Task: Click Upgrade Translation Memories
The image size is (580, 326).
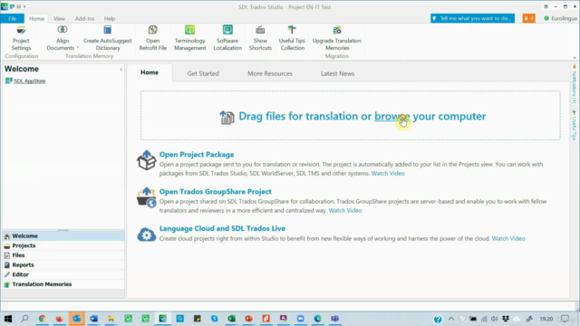Action: click(x=336, y=38)
